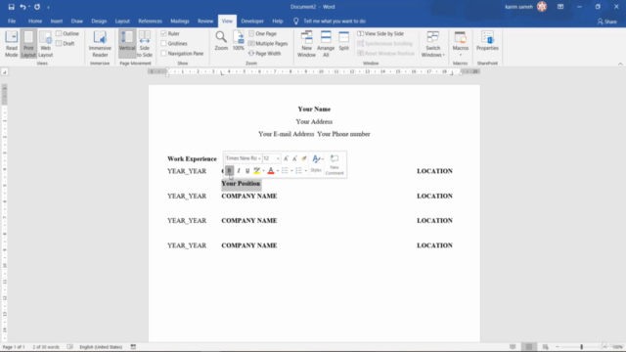Set zoom to 100%
626x352 pixels.
pos(239,41)
